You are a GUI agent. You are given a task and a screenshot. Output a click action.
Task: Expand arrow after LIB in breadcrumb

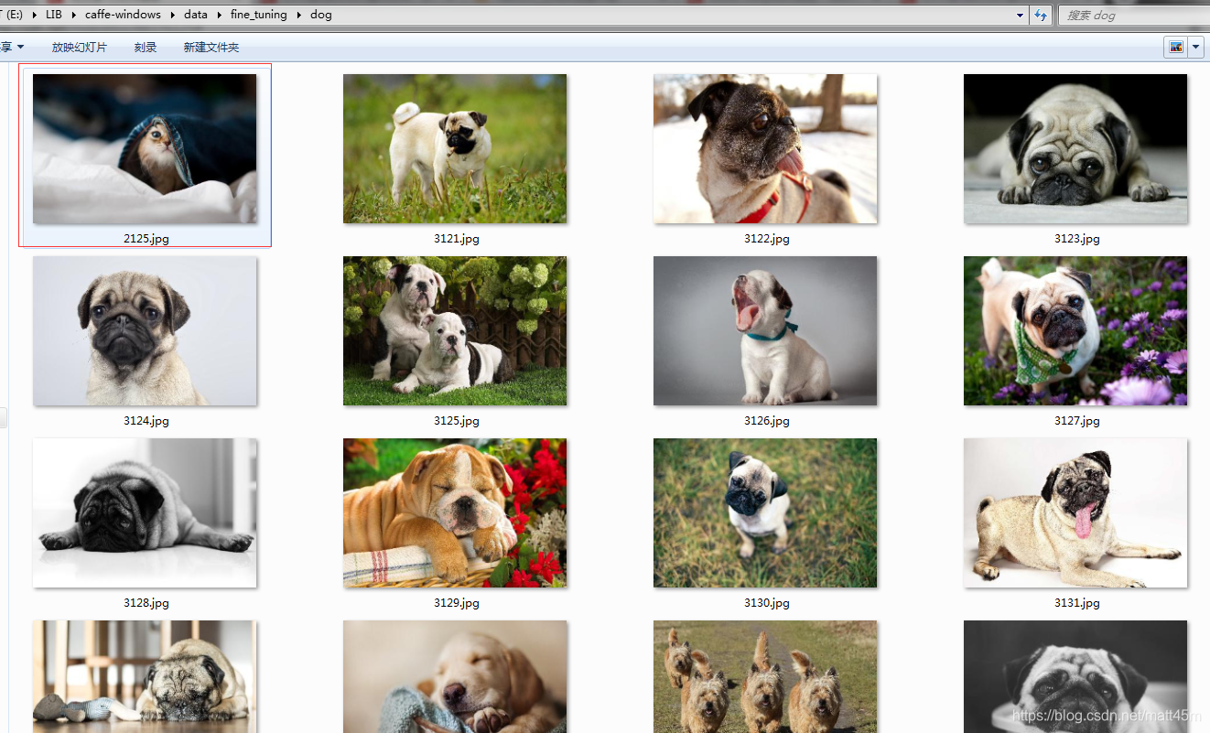coord(74,15)
